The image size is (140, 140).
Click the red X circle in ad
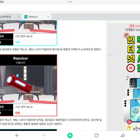[131, 68]
